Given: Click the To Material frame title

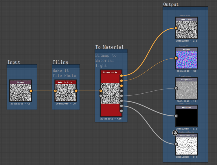Looking at the screenshot, I should coord(109,47).
